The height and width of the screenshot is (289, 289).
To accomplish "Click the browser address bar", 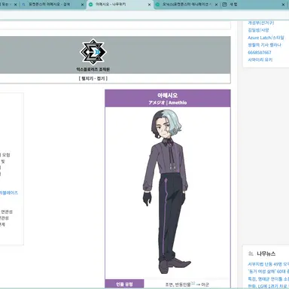I will click(144, 15).
